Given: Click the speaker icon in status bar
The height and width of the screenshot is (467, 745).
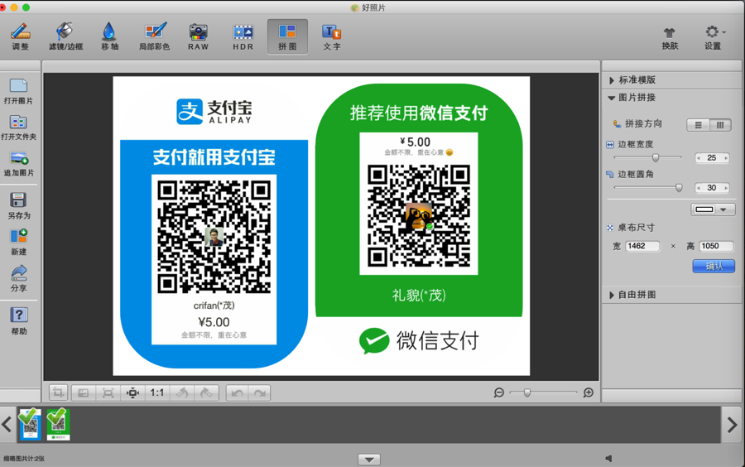Looking at the screenshot, I should [x=608, y=459].
